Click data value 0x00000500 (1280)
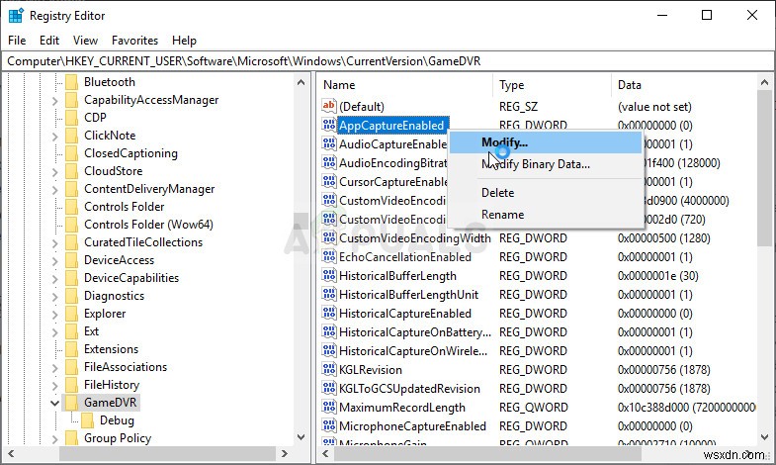 (663, 238)
